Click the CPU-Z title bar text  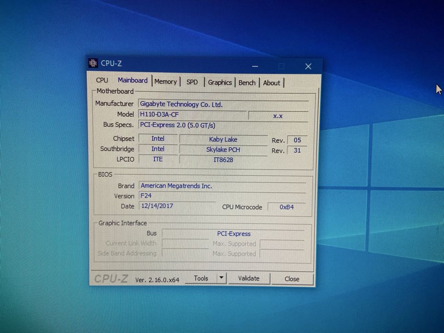111,63
